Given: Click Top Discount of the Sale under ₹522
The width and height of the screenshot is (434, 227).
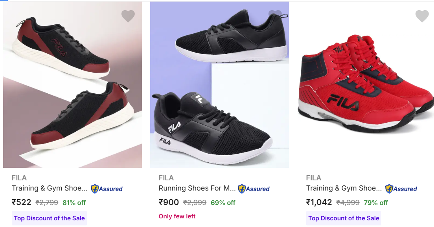Looking at the screenshot, I should (50, 218).
